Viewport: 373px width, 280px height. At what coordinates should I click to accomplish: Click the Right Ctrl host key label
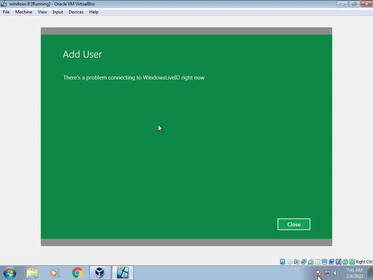click(364, 262)
